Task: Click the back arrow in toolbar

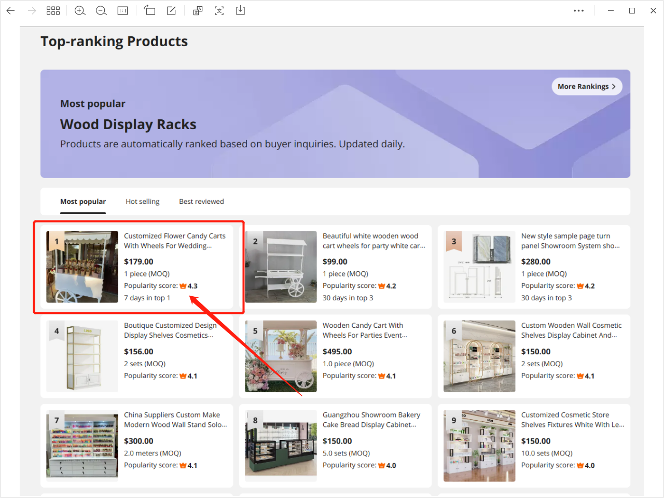Action: (10, 10)
